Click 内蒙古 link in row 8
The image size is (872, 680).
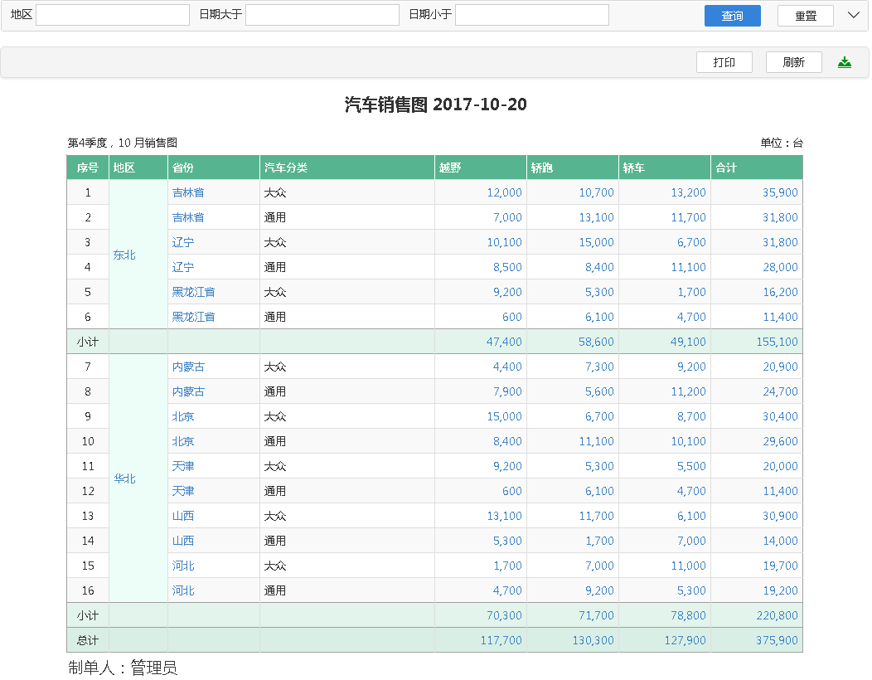(188, 391)
